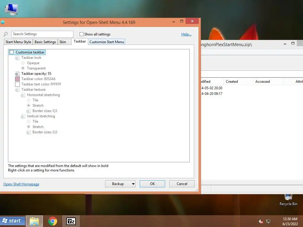Launch Google Chrome from the taskbar

coord(53,221)
